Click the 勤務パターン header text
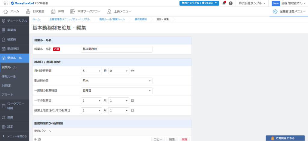This screenshot has height=141, width=308. 43,131
